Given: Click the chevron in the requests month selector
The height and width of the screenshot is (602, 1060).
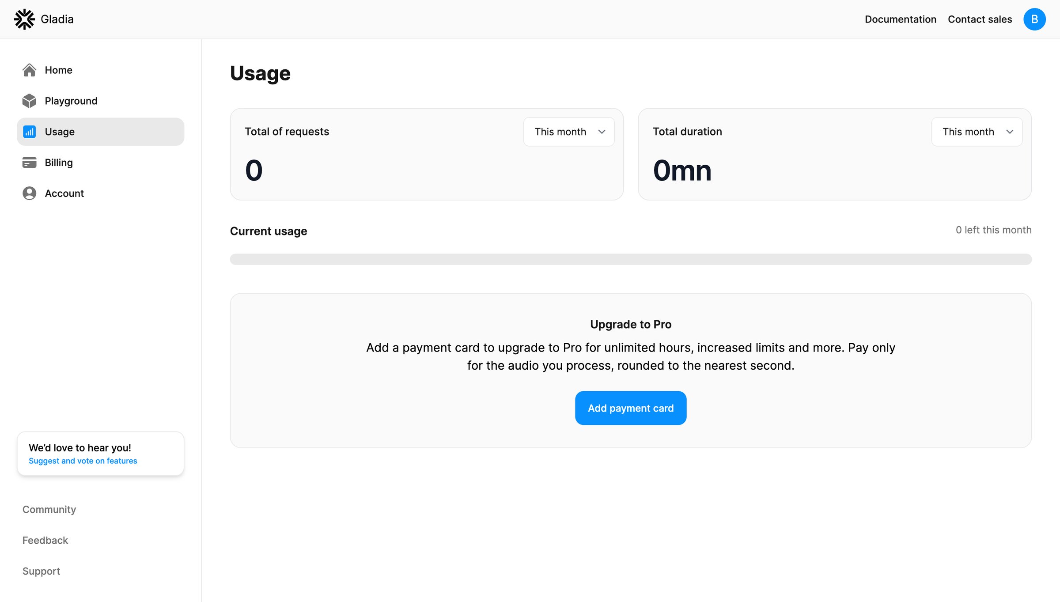Looking at the screenshot, I should pyautogui.click(x=602, y=132).
